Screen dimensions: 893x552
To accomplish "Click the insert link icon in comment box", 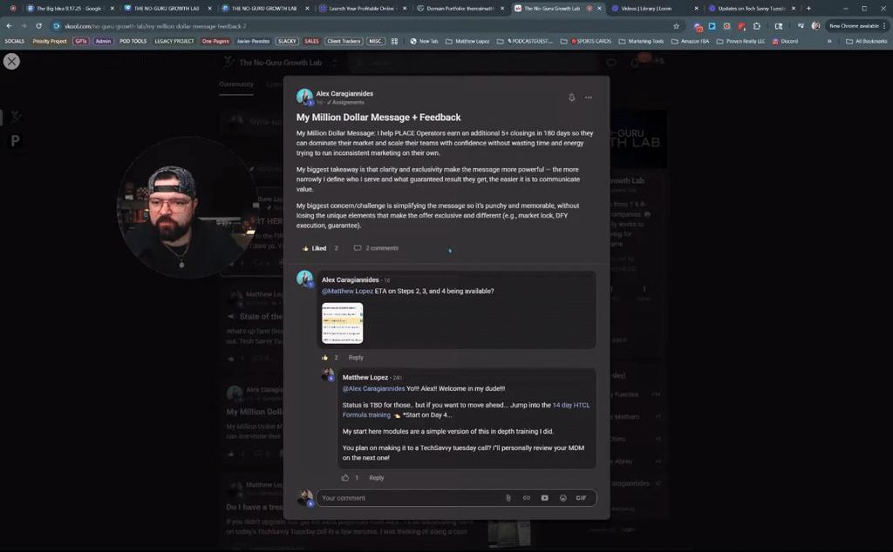I will 526,498.
